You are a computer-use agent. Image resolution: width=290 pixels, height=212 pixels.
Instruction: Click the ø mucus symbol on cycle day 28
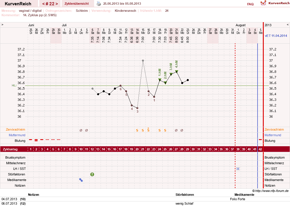[182, 130]
